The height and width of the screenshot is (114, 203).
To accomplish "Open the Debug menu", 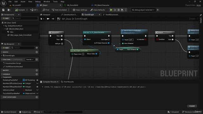I will [38, 2].
